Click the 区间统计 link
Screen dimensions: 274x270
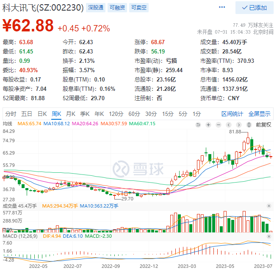click(232, 114)
